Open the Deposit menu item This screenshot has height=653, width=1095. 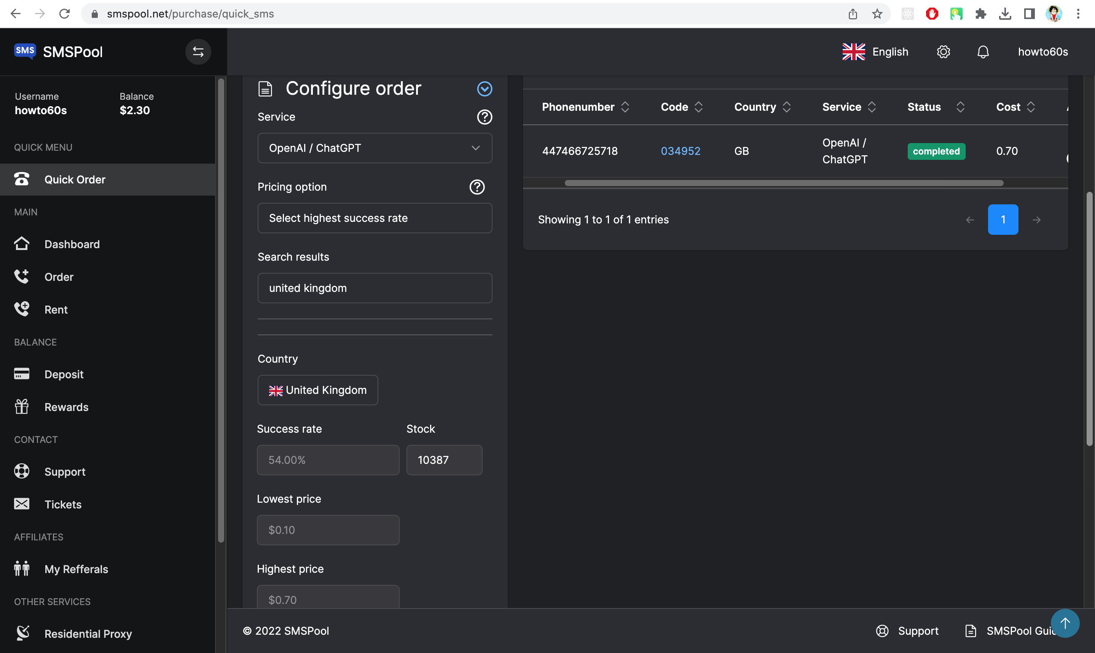click(x=64, y=374)
